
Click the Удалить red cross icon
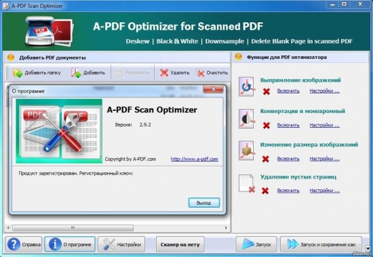click(x=164, y=73)
